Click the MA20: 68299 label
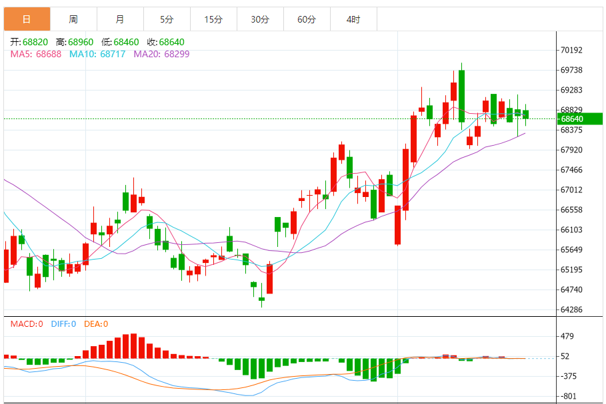 161,54
